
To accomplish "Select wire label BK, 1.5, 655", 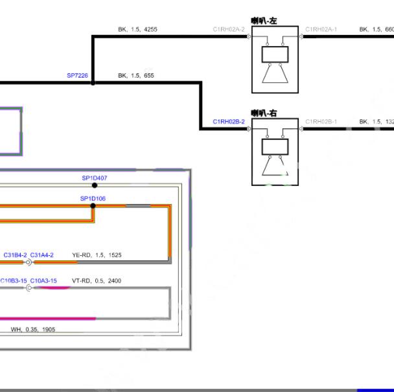I will (136, 76).
